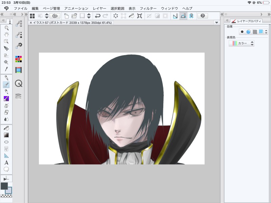The width and height of the screenshot is (271, 203).
Task: Select the Decoration tool with purple icon
Action: [x=6, y=98]
